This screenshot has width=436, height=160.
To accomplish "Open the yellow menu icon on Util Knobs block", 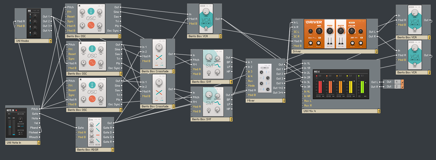I will [x=50, y=41].
